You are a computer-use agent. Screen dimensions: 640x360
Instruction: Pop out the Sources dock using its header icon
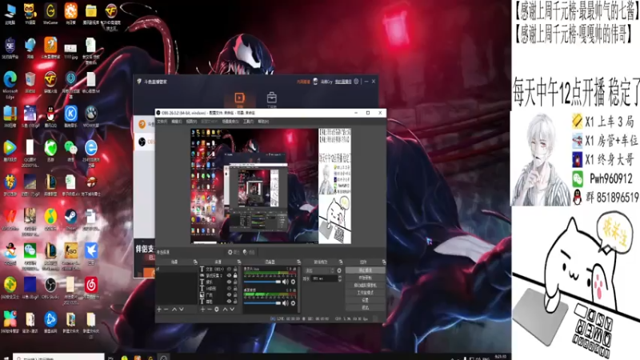[239, 262]
